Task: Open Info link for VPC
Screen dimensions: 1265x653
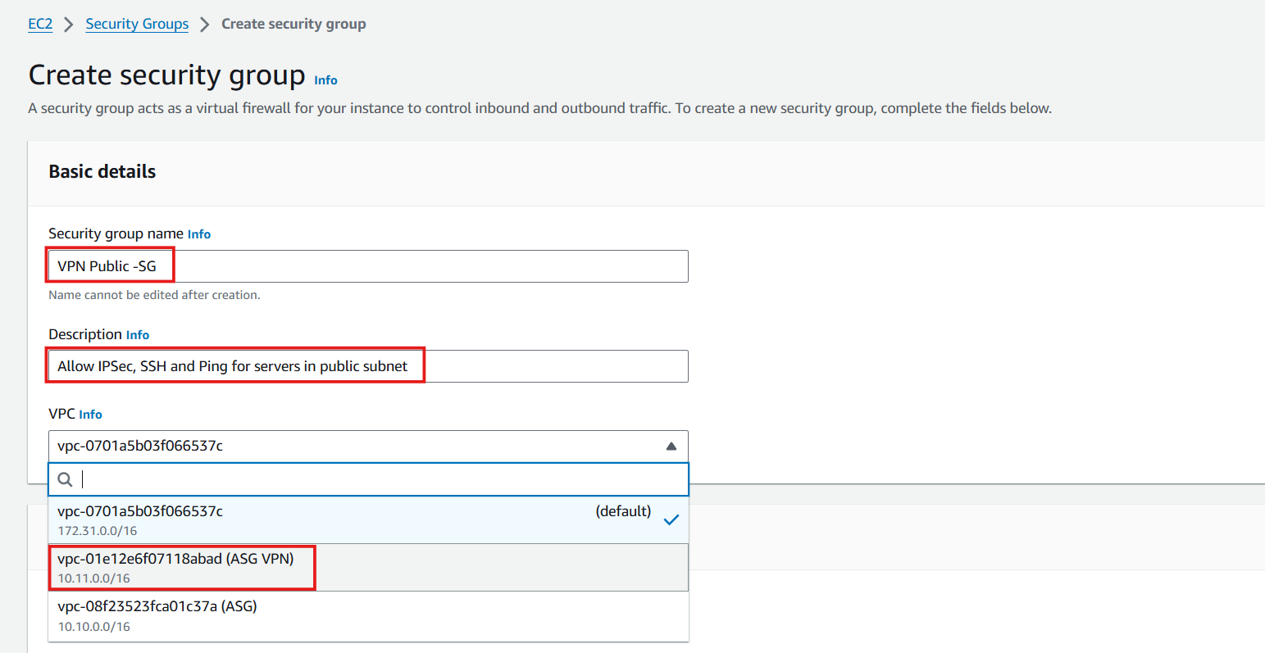Action: pyautogui.click(x=90, y=415)
